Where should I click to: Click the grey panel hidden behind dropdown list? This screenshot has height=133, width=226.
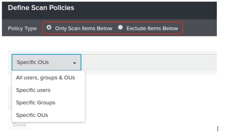[x=10, y=99]
